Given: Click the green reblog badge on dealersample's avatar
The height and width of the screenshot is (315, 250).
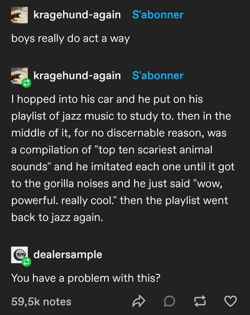Looking at the screenshot, I should pyautogui.click(x=27, y=263).
